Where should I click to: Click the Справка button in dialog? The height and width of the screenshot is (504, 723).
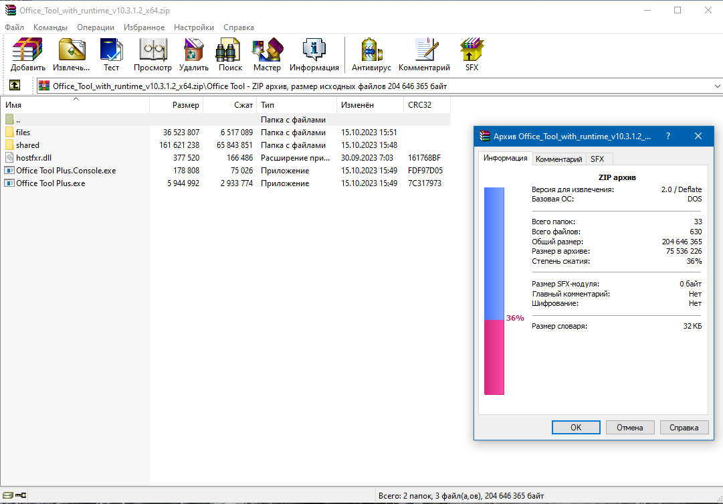684,428
